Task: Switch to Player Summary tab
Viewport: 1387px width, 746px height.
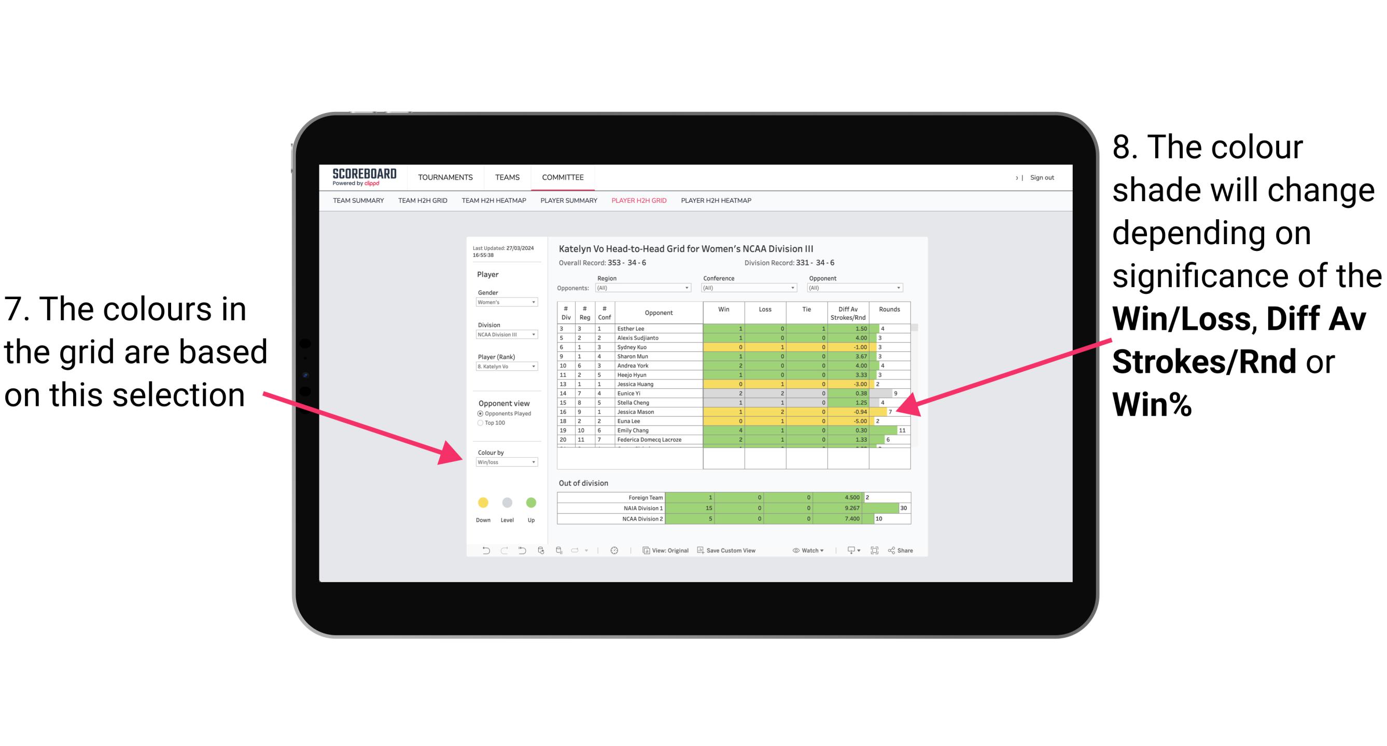Action: (x=567, y=204)
